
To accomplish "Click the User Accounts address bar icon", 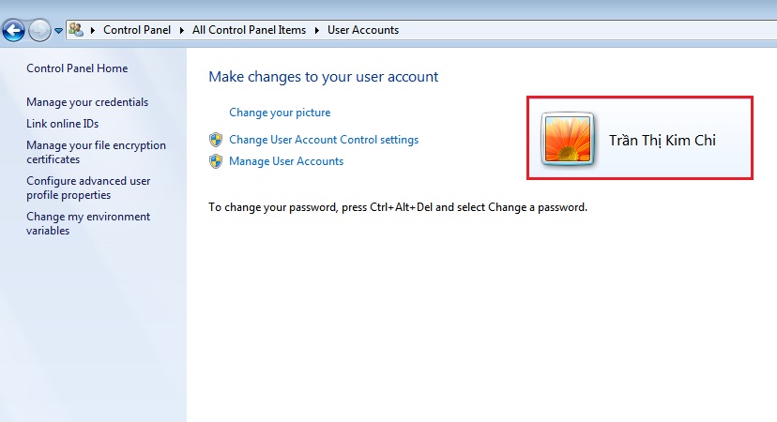I will pyautogui.click(x=76, y=30).
